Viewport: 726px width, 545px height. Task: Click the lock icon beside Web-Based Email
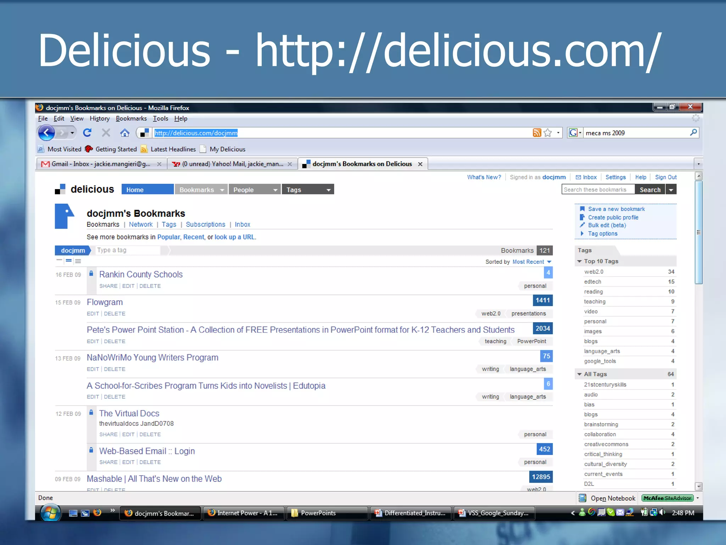[x=91, y=450]
